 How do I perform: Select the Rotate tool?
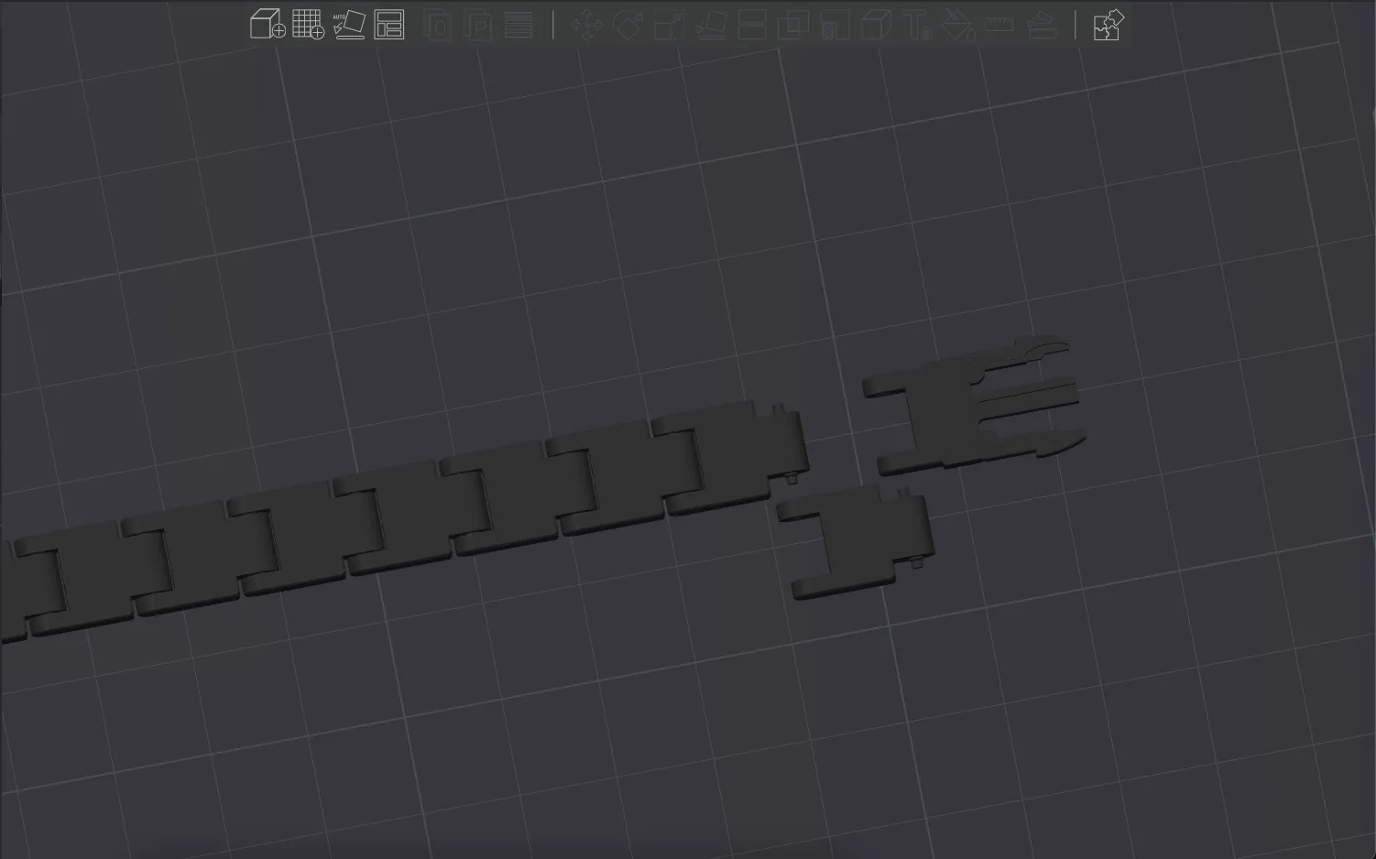click(628, 25)
